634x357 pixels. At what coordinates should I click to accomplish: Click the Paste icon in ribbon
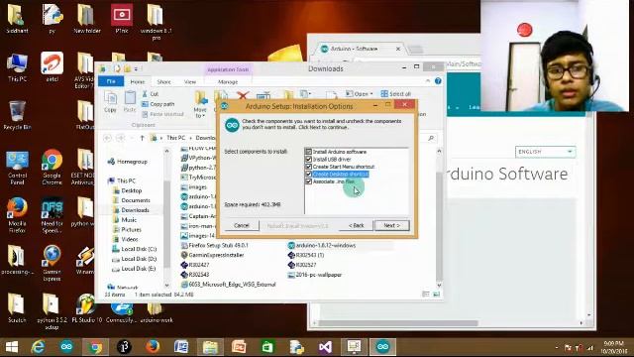click(x=130, y=101)
